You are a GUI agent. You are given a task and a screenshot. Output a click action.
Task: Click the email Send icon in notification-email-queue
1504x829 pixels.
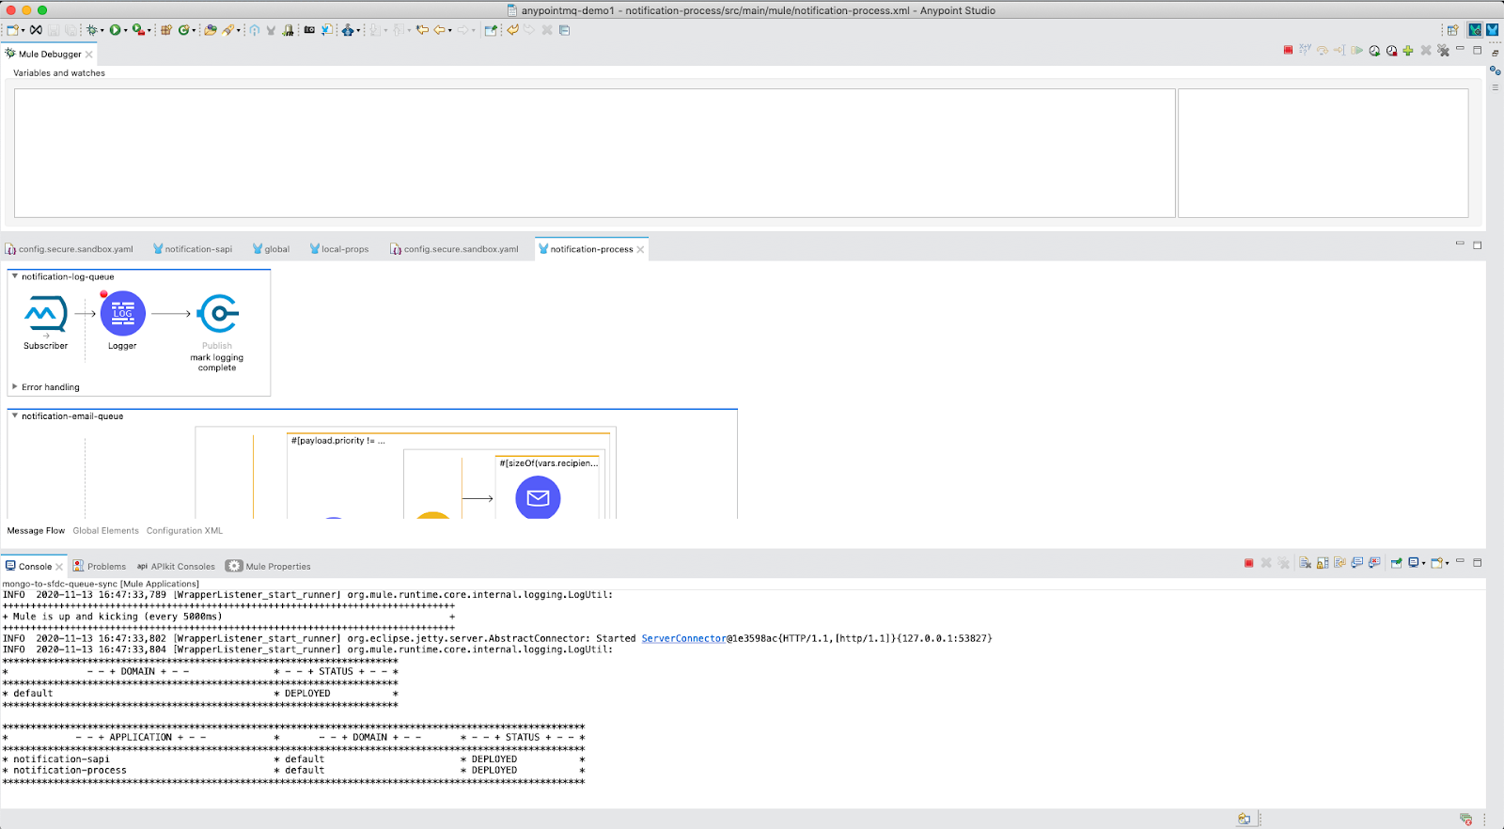click(x=538, y=498)
